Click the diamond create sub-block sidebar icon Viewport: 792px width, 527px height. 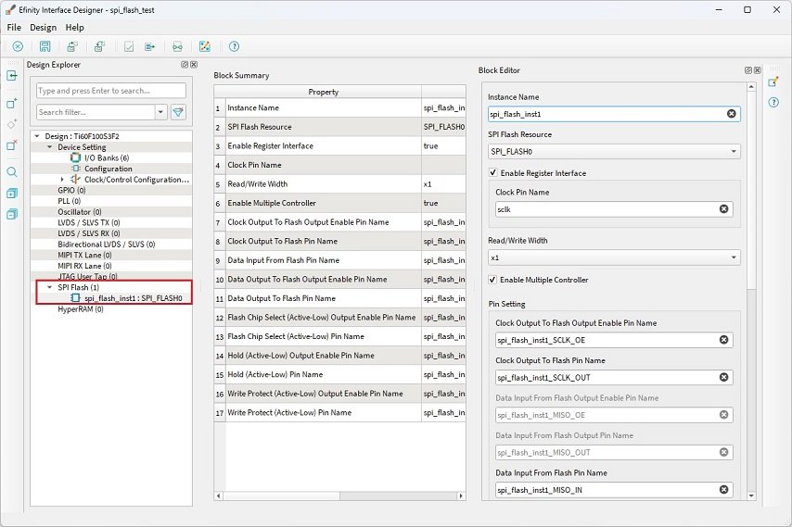click(12, 124)
